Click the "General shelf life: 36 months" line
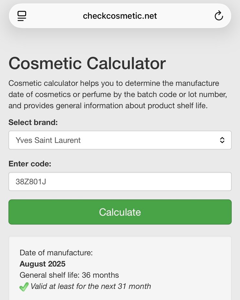This screenshot has height=300, width=240. click(69, 275)
